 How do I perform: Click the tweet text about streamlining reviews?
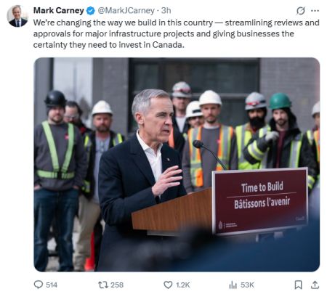click(x=176, y=33)
